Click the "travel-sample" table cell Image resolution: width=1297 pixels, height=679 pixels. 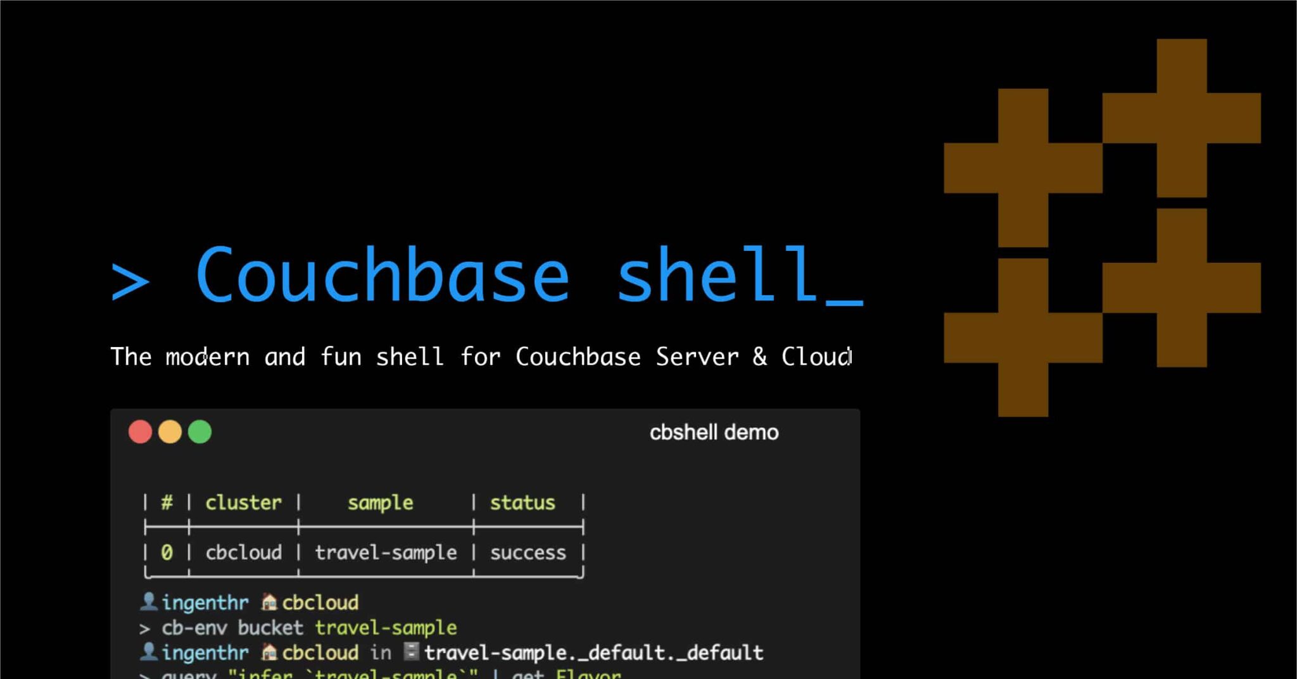tap(386, 553)
